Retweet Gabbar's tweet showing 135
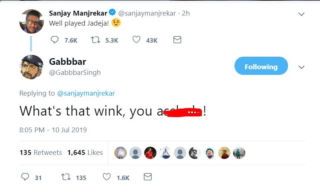This screenshot has height=196, width=320. [66, 177]
